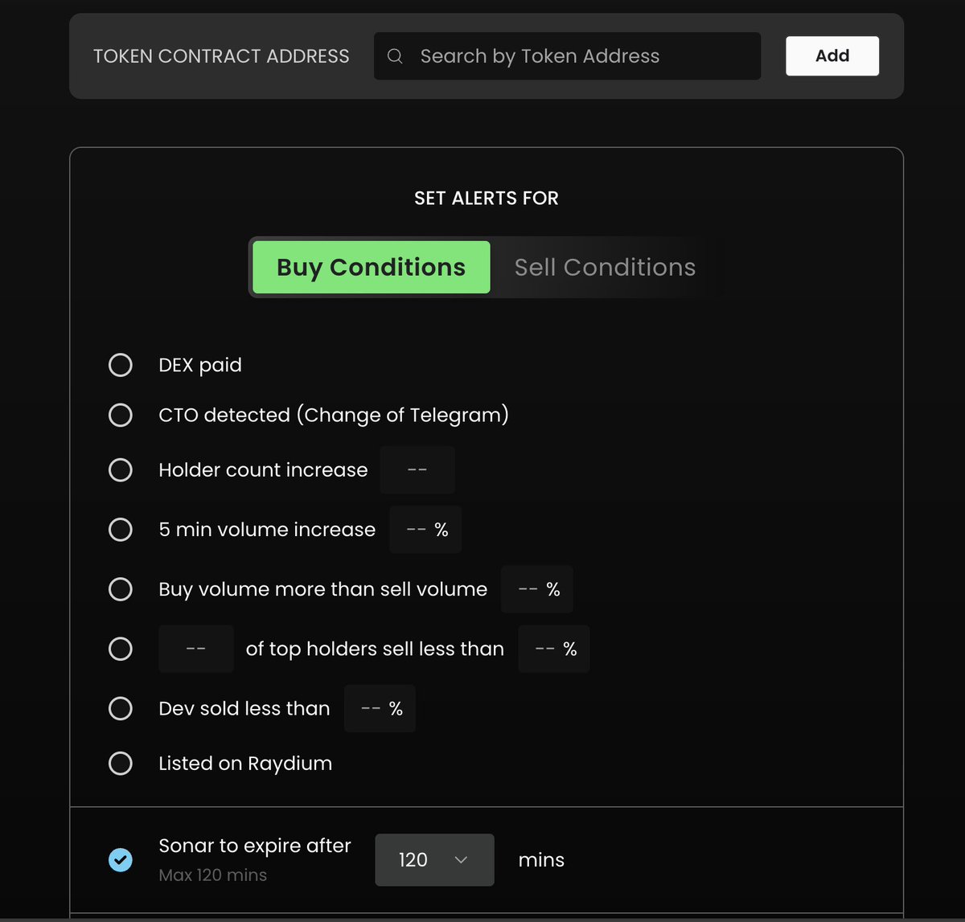Select the DEX paid radio option
The image size is (965, 922).
click(121, 365)
